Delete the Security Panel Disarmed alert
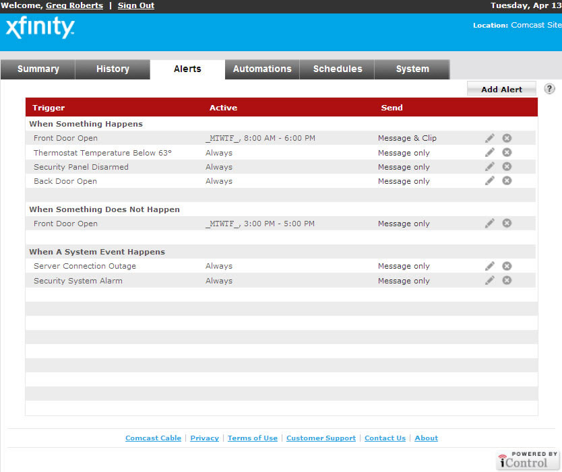Image resolution: width=562 pixels, height=472 pixels. click(507, 166)
